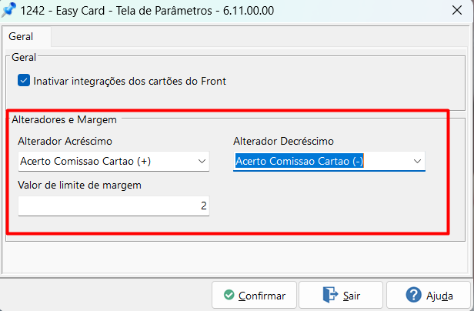Open help with the Ajuda button
The width and height of the screenshot is (474, 311).
[429, 295]
